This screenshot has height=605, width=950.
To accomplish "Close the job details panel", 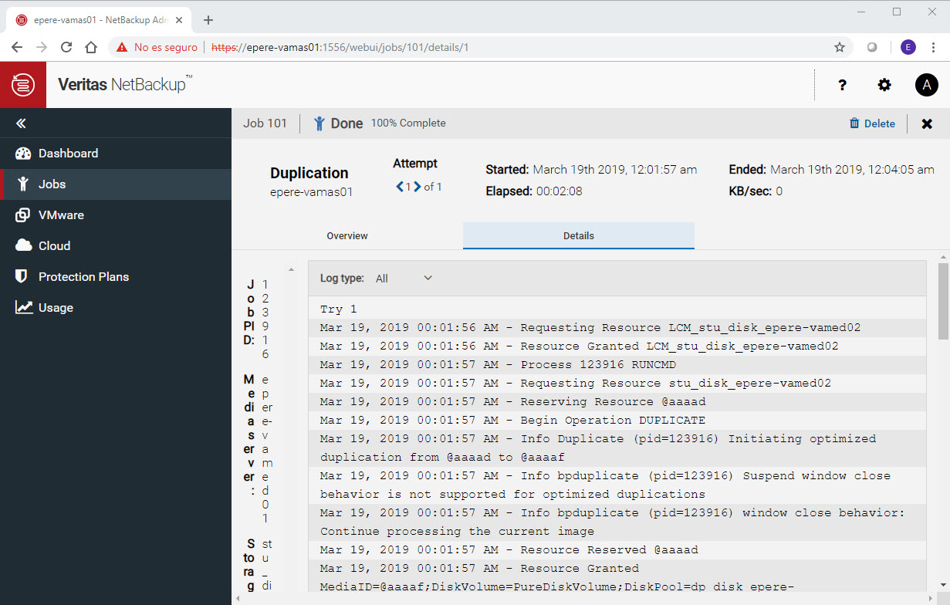I will [927, 123].
